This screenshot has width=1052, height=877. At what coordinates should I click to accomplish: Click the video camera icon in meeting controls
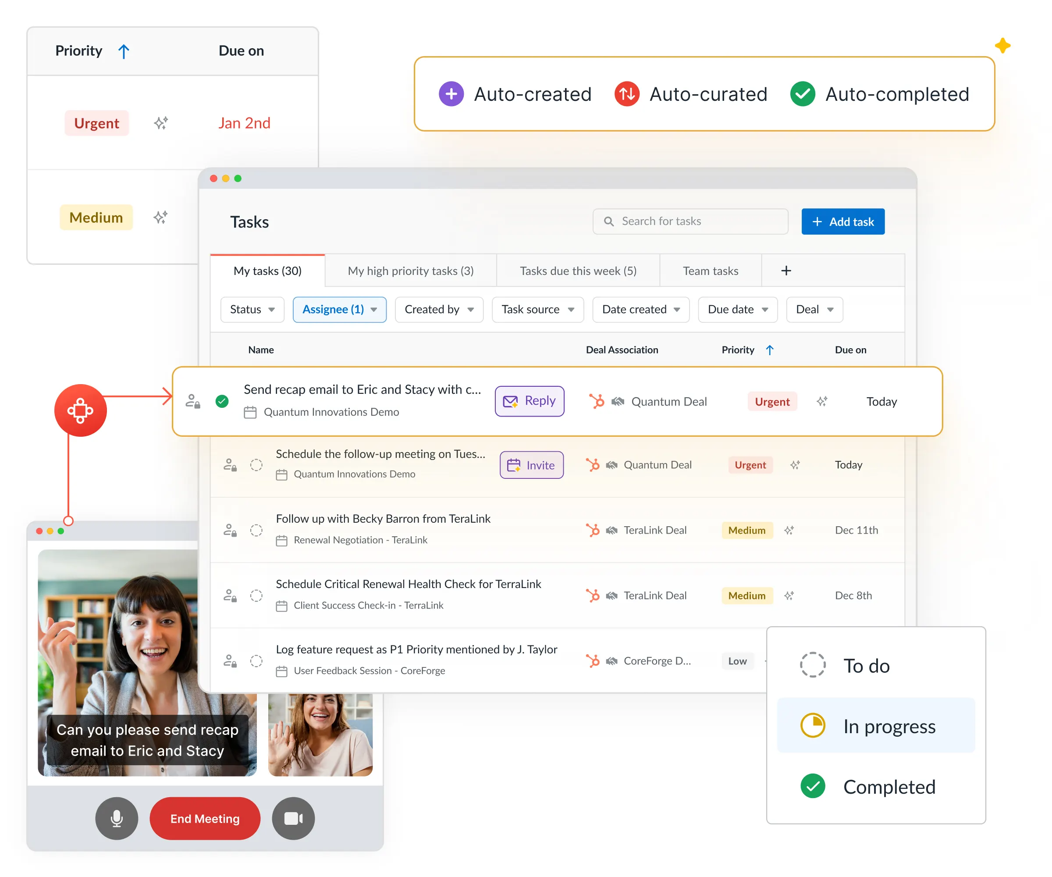[x=293, y=818]
